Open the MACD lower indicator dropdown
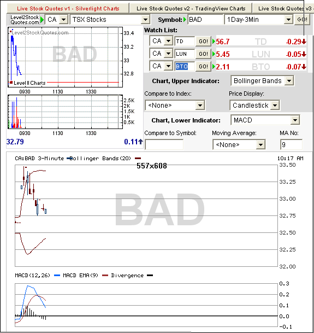 (265, 120)
